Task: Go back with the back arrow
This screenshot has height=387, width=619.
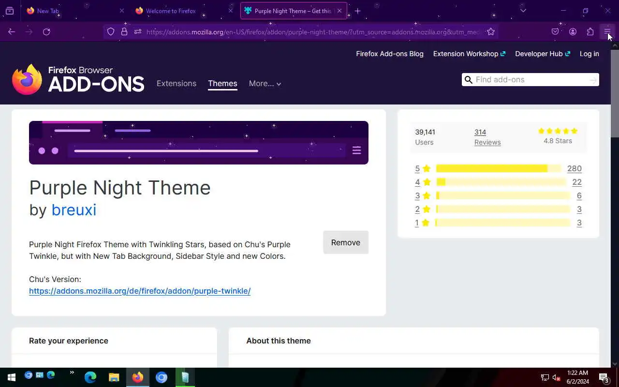Action: (12, 31)
